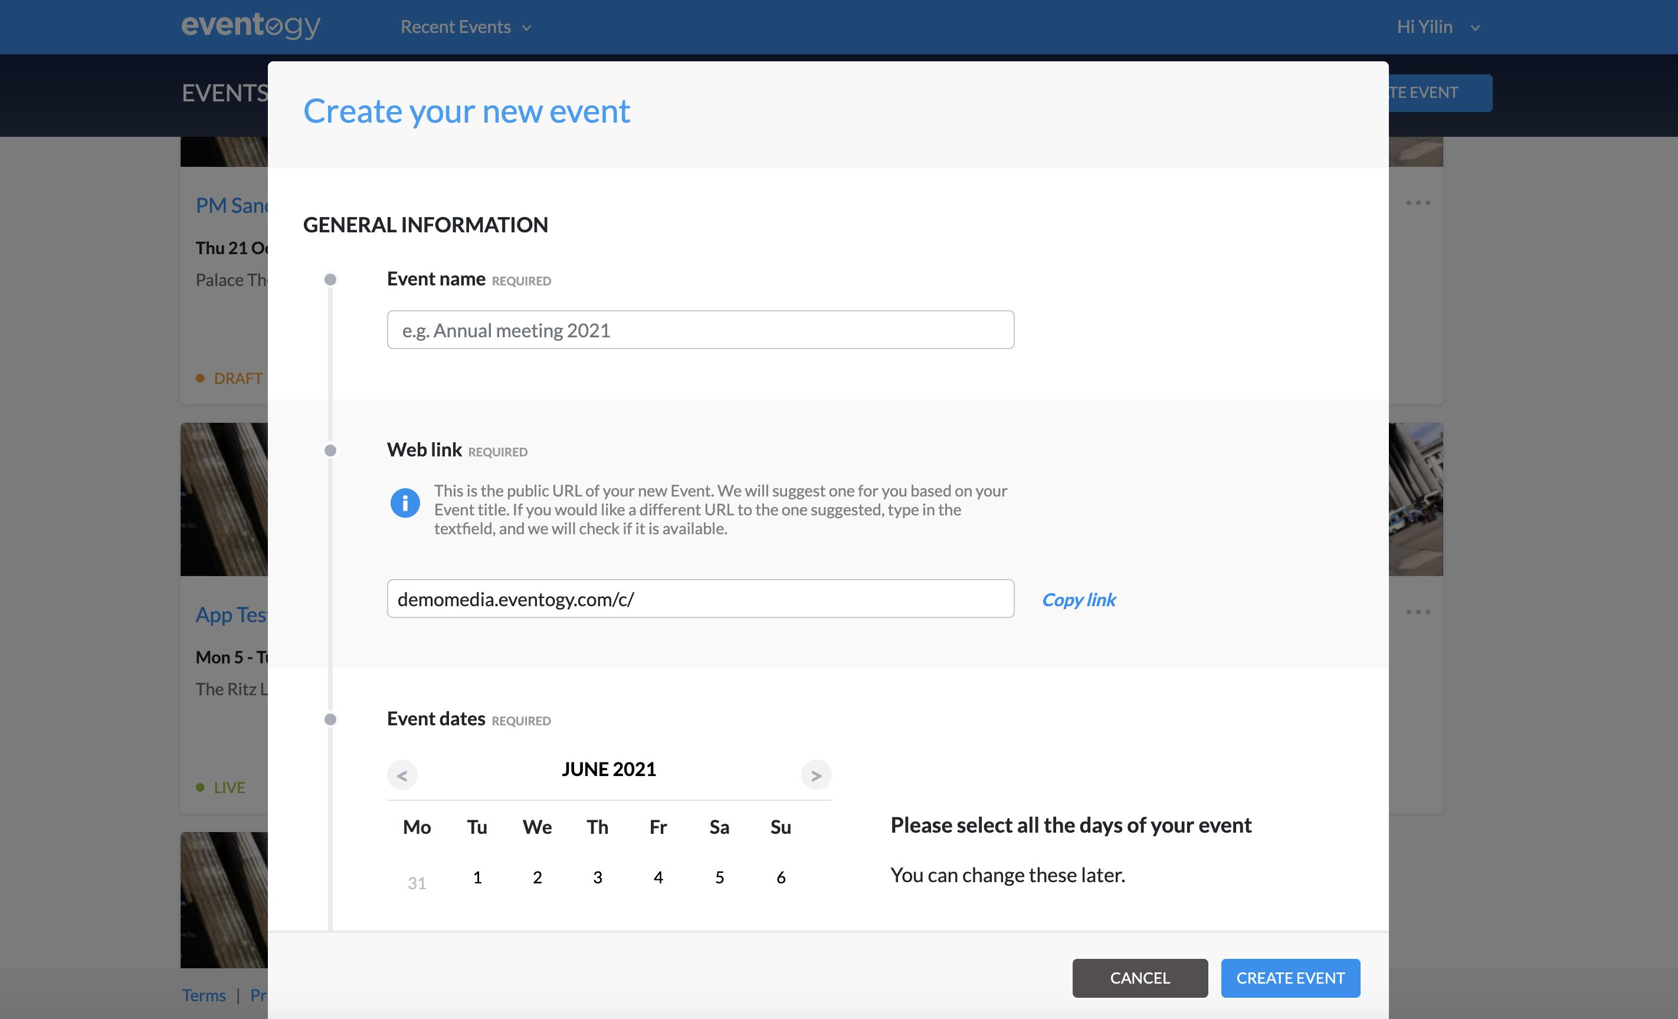Open more options on the top-right event card
Viewport: 1678px width, 1019px height.
click(x=1418, y=202)
